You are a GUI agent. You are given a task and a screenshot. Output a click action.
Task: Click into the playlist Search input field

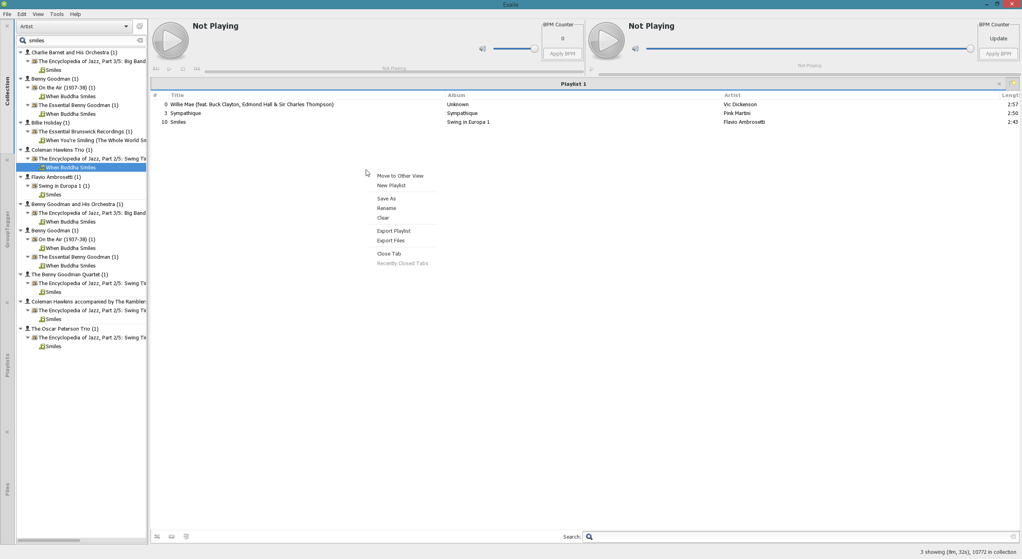pos(801,537)
